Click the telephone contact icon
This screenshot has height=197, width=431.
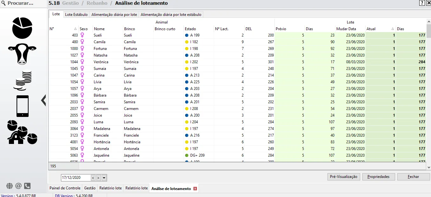pos(27,186)
